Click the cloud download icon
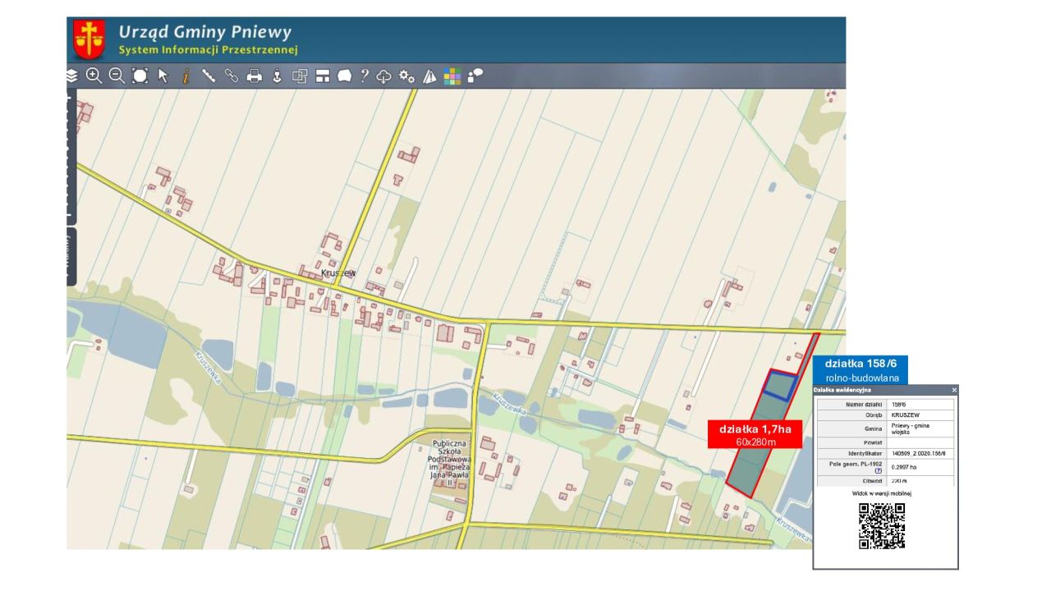This screenshot has width=1051, height=591. (383, 76)
